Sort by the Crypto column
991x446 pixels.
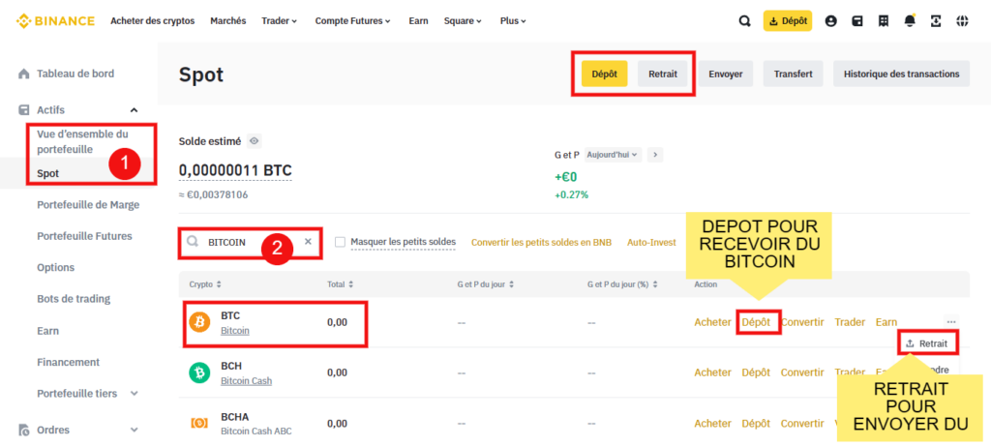point(205,284)
